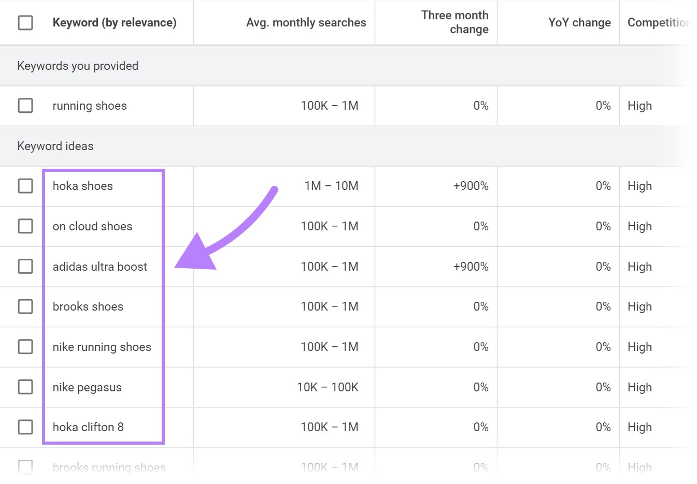Screen dimensions: 697x484
Task: Click the adidas ultra boost keyword
Action: point(100,267)
